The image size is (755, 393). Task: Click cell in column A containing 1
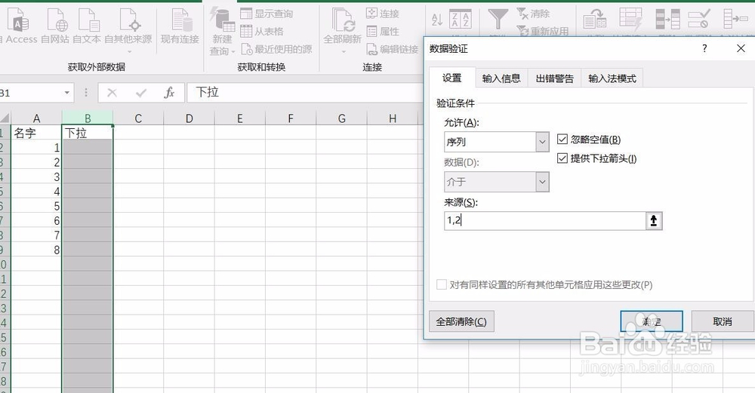pos(36,147)
